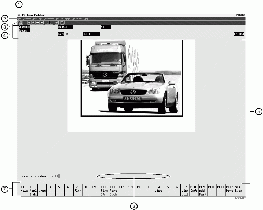Image resolution: width=263 pixels, height=210 pixels.
Task: Click the double left chevron page button
Action: (47, 23)
